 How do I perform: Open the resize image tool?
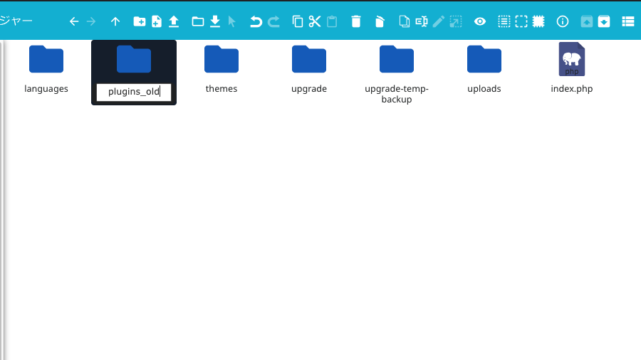point(456,21)
